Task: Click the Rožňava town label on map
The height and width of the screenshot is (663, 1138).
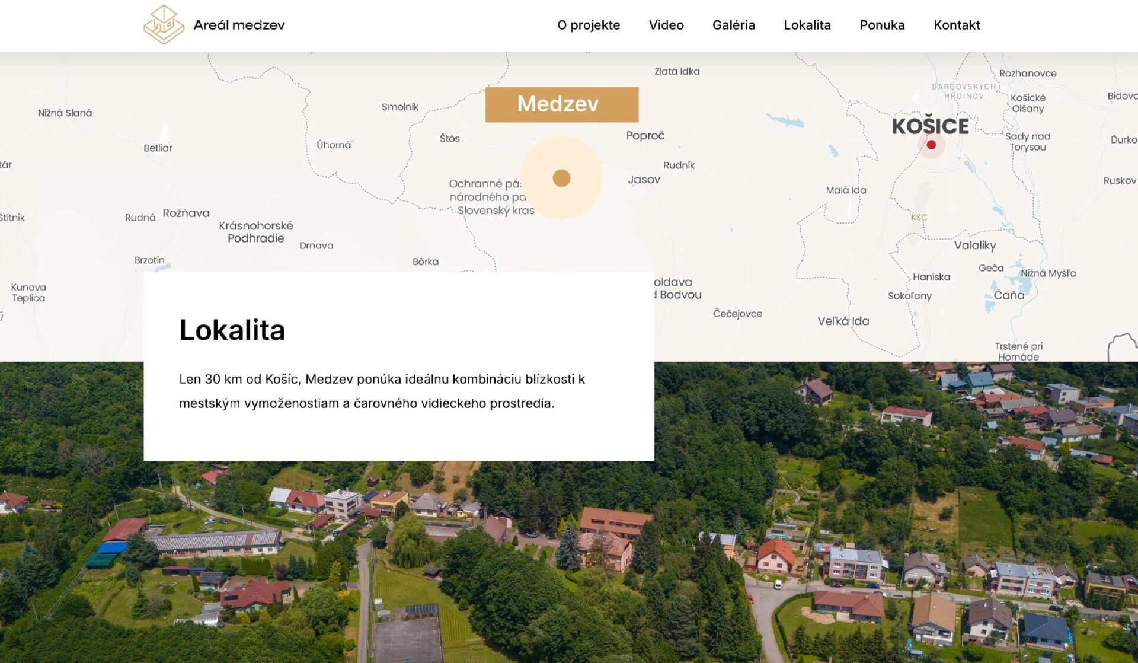Action: pos(186,213)
